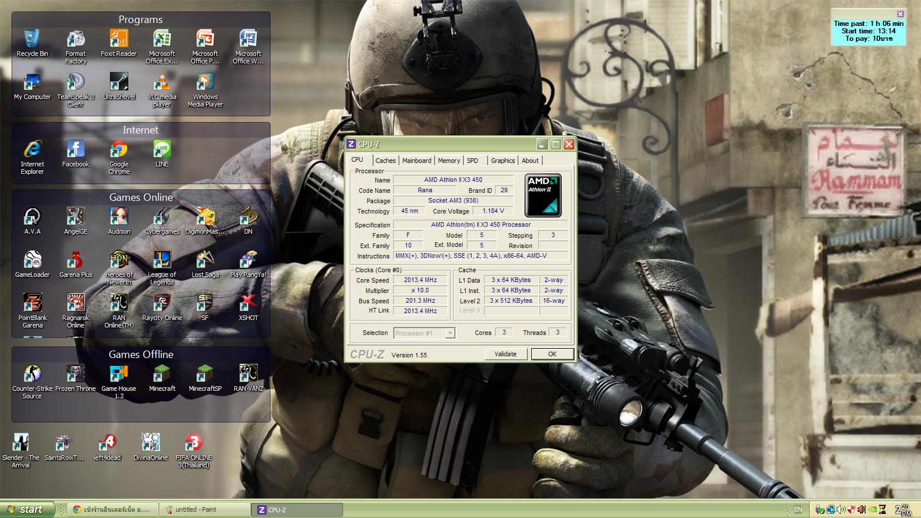921x518 pixels.
Task: Launch SaintsRowT... desktop icon
Action: coord(64,447)
